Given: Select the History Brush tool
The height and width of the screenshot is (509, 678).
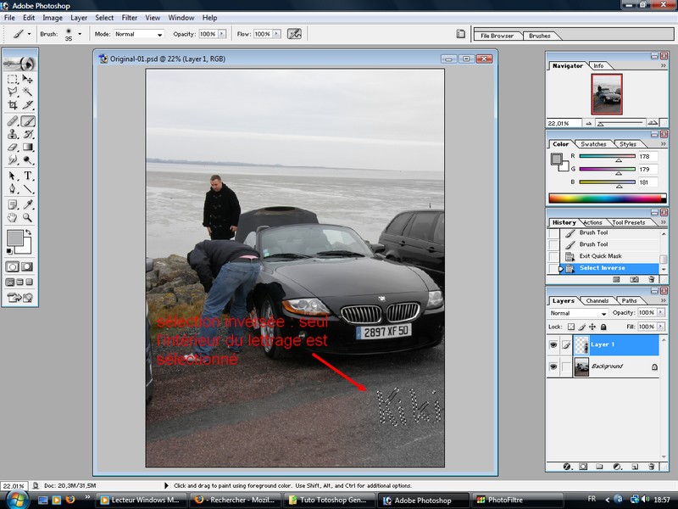Looking at the screenshot, I should pyautogui.click(x=28, y=134).
